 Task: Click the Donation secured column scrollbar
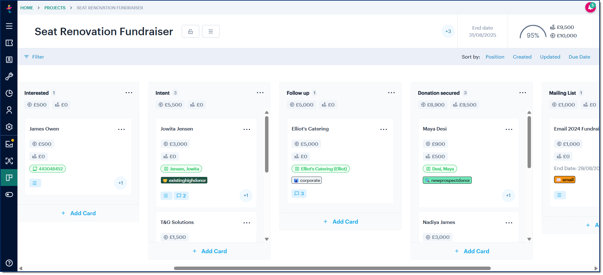point(529,142)
